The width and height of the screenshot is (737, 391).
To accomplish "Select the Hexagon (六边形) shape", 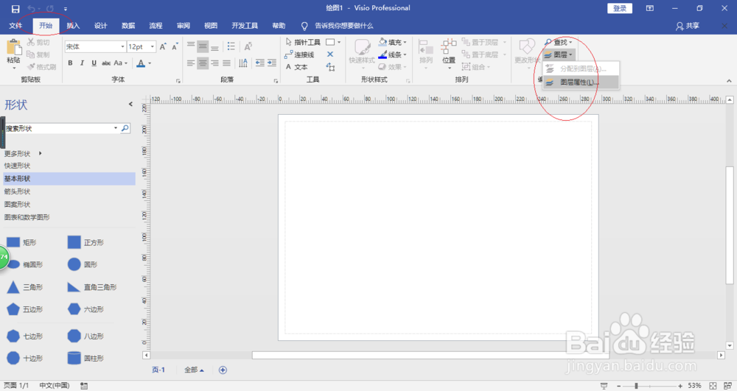I will [x=85, y=309].
